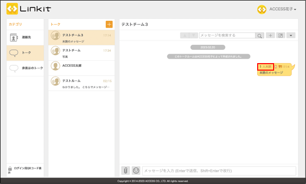
Task: Click the plus add member button in chat toolbar
Action: click(x=270, y=35)
